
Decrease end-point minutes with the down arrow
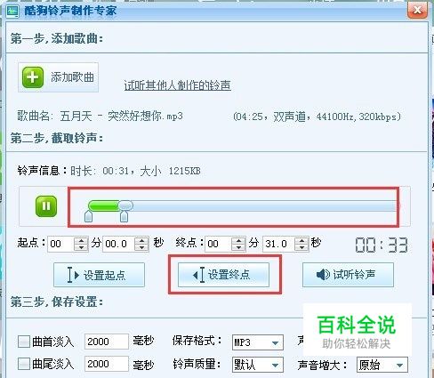pos(239,247)
